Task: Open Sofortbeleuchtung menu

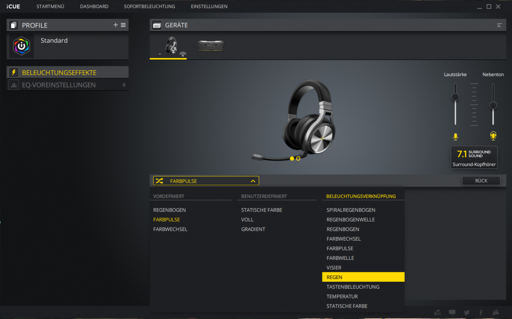Action: point(150,6)
